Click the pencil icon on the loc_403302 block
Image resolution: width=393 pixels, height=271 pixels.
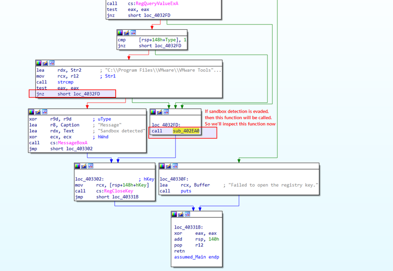[x=84, y=166]
